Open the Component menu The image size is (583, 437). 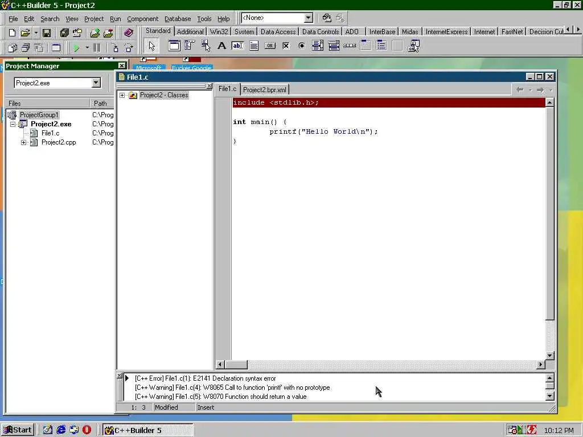tap(142, 19)
